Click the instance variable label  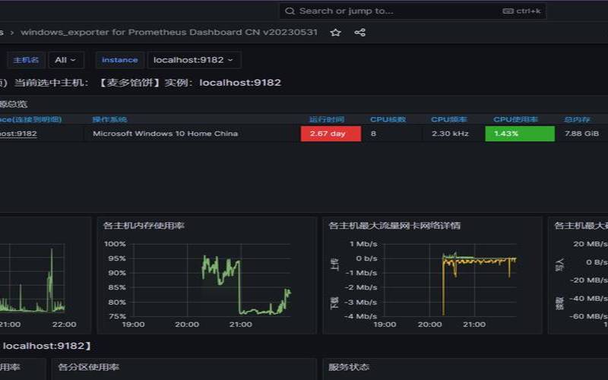[x=120, y=60]
